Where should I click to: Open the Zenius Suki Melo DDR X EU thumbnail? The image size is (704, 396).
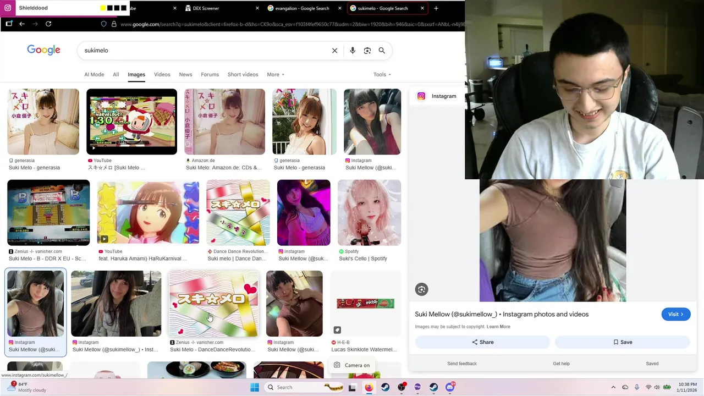pos(48,212)
